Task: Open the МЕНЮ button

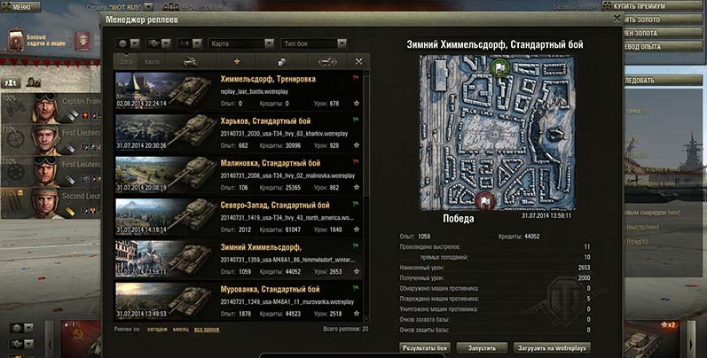Action: [x=20, y=7]
